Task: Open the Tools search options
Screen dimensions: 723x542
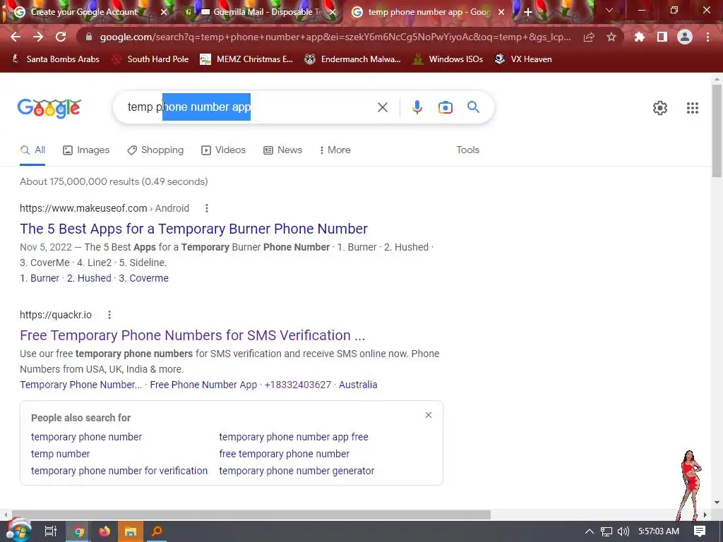Action: tap(467, 150)
